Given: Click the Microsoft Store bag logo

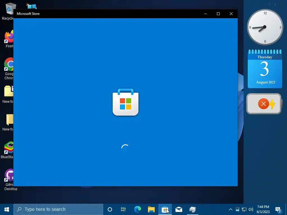Looking at the screenshot, I should point(126,102).
